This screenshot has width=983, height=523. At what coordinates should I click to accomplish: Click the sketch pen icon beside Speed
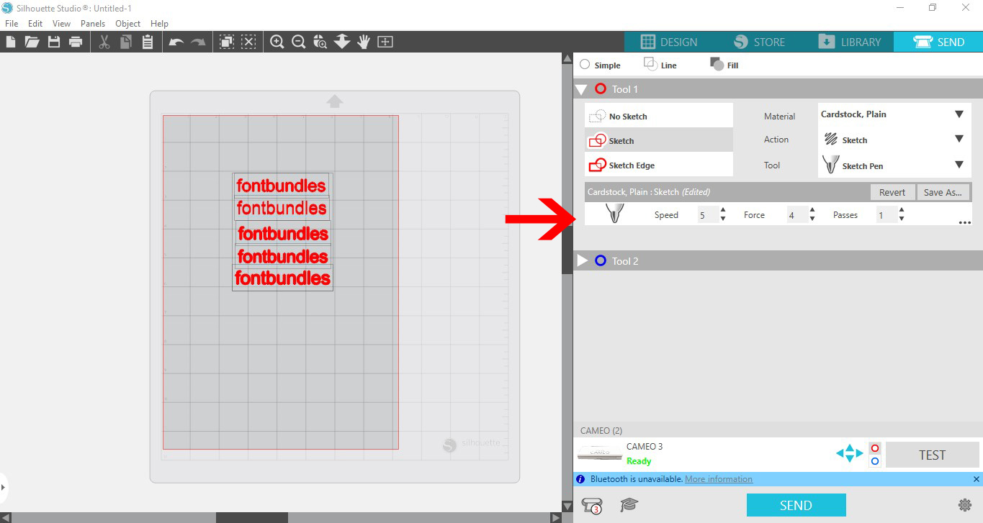coord(614,213)
